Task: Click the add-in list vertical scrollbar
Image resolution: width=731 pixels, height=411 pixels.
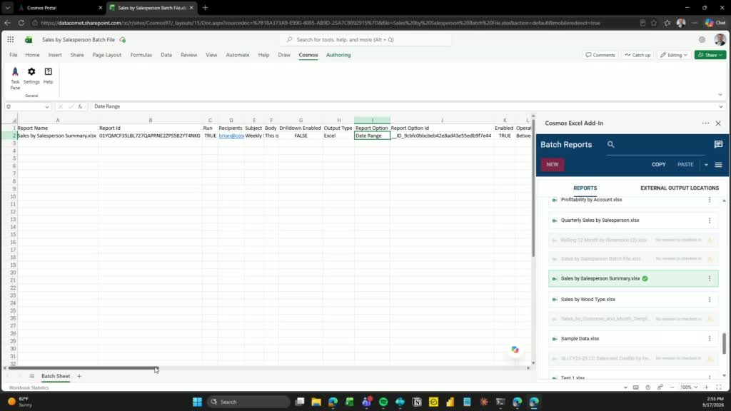Action: [x=724, y=343]
